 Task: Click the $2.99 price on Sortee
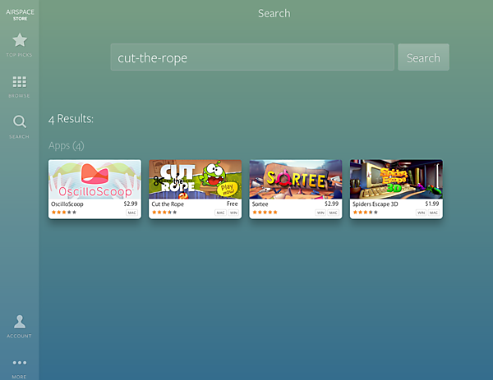click(x=332, y=204)
